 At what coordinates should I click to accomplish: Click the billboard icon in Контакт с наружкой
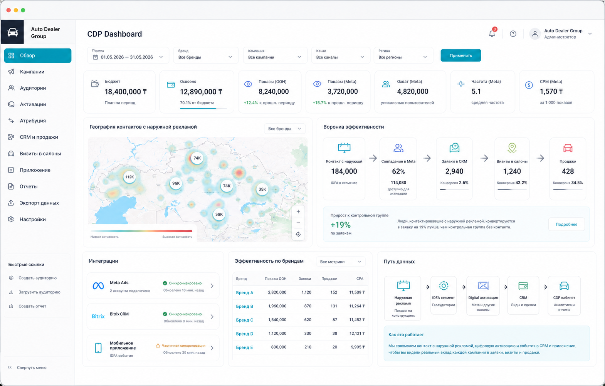[344, 148]
